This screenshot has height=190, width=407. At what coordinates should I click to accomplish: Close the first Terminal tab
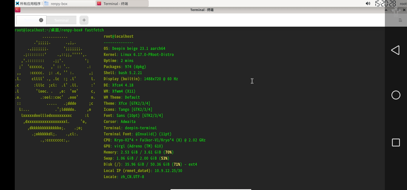coord(41,20)
